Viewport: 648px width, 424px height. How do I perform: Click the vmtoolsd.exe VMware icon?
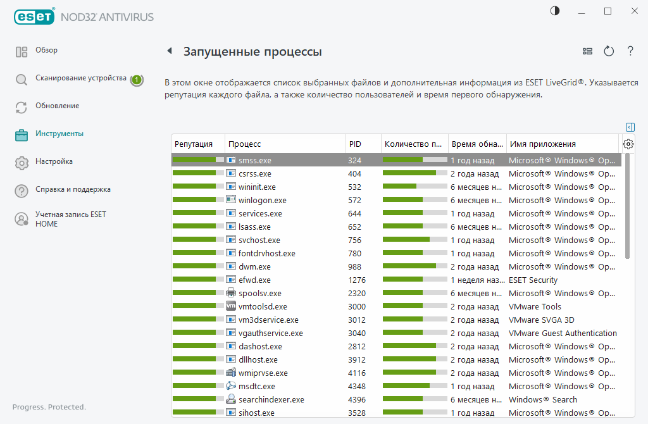click(x=231, y=306)
